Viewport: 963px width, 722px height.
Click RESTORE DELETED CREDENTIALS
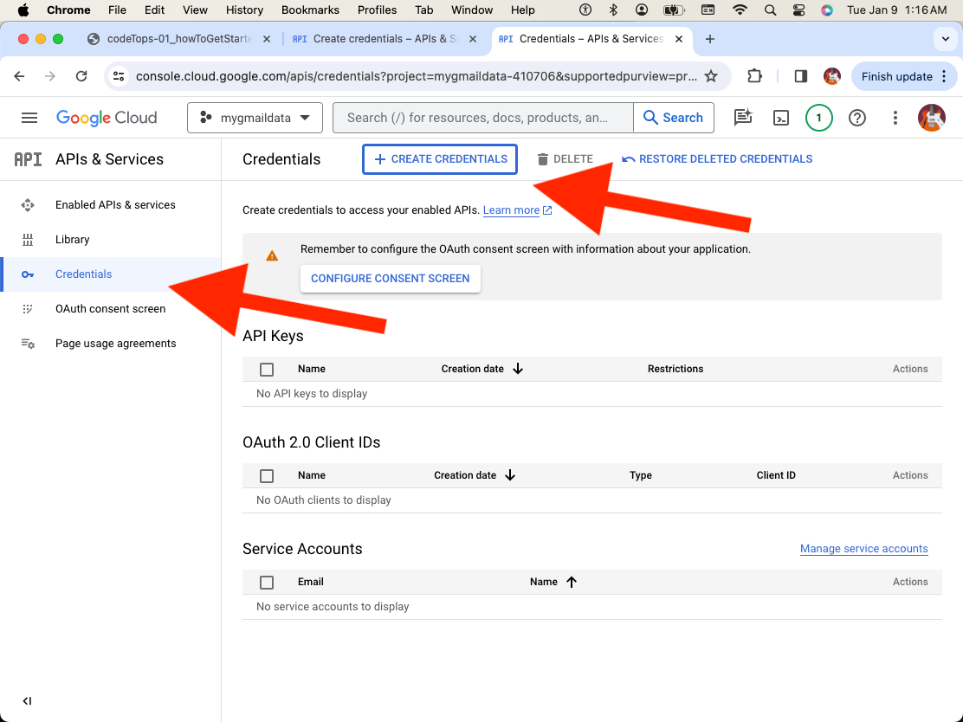(x=717, y=159)
